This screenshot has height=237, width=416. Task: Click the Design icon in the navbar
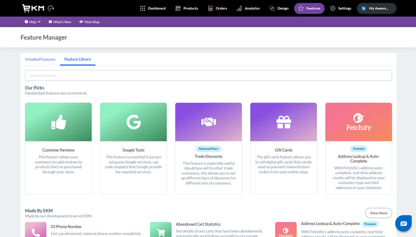(272, 8)
